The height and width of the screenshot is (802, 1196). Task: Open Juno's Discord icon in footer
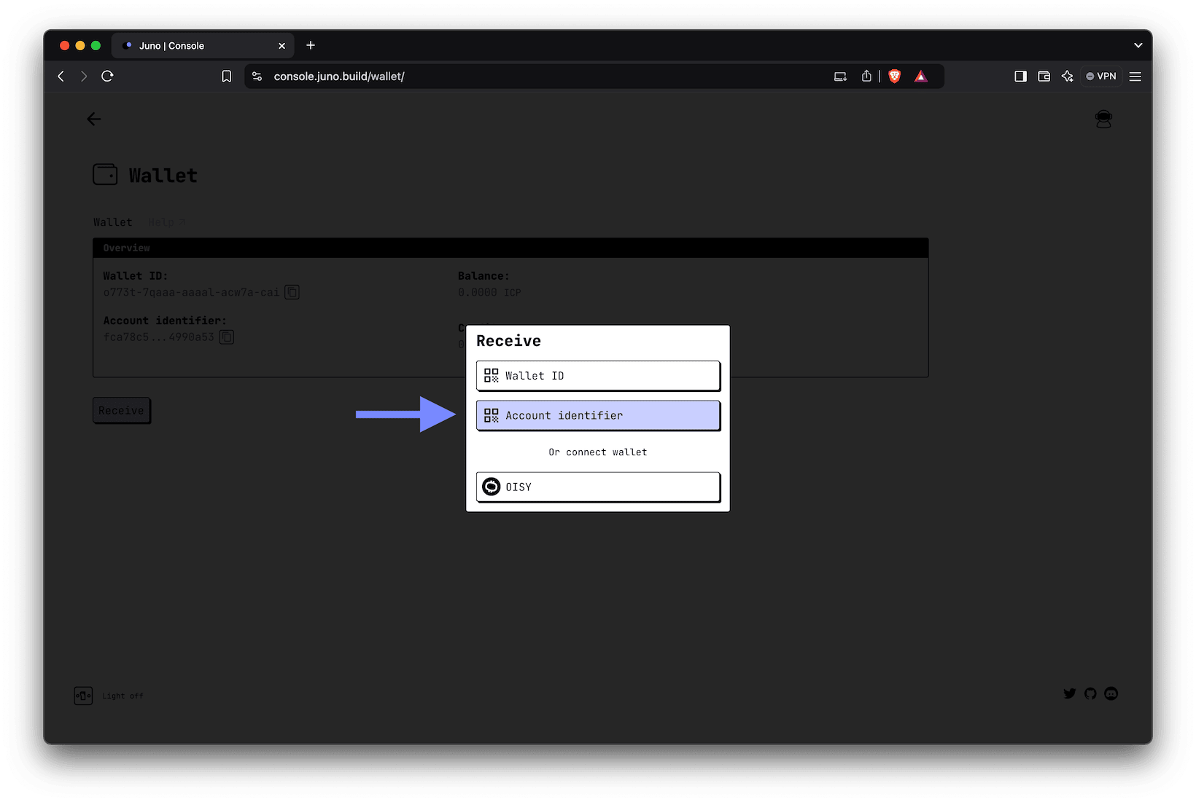click(1111, 693)
